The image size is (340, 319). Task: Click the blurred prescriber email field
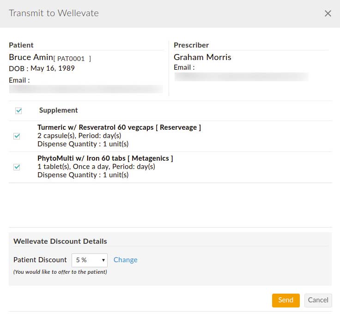click(x=241, y=77)
